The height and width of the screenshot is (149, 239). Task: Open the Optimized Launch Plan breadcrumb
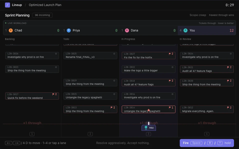click(45, 5)
